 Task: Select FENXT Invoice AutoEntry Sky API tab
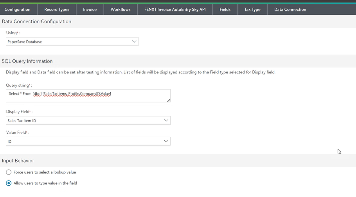pos(175,9)
